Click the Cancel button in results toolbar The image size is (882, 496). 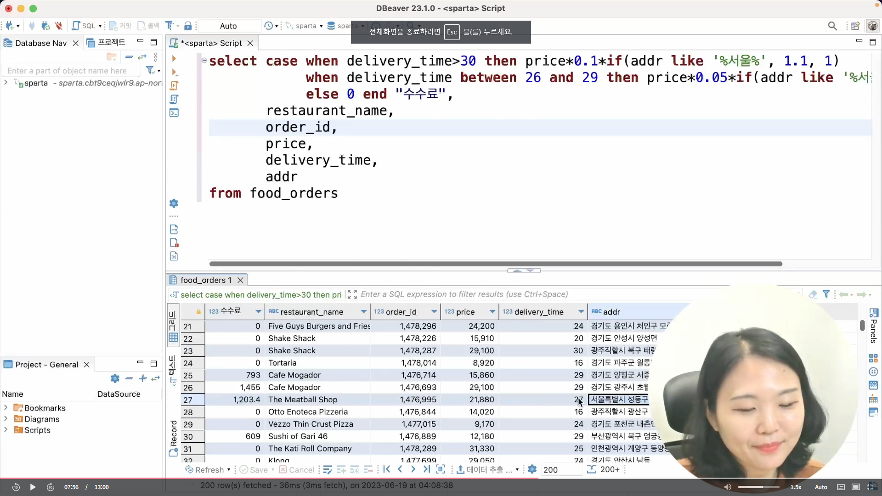[x=297, y=470]
